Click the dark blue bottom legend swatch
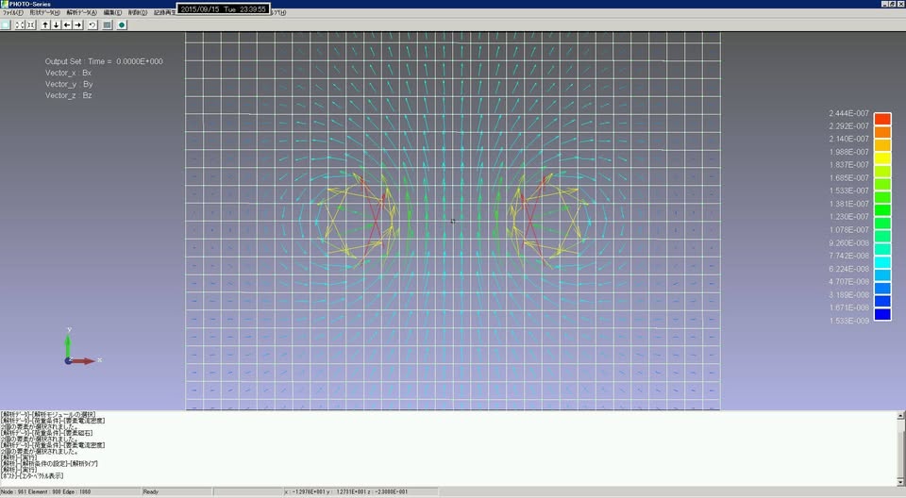Viewport: 906px width, 498px height. [x=882, y=314]
